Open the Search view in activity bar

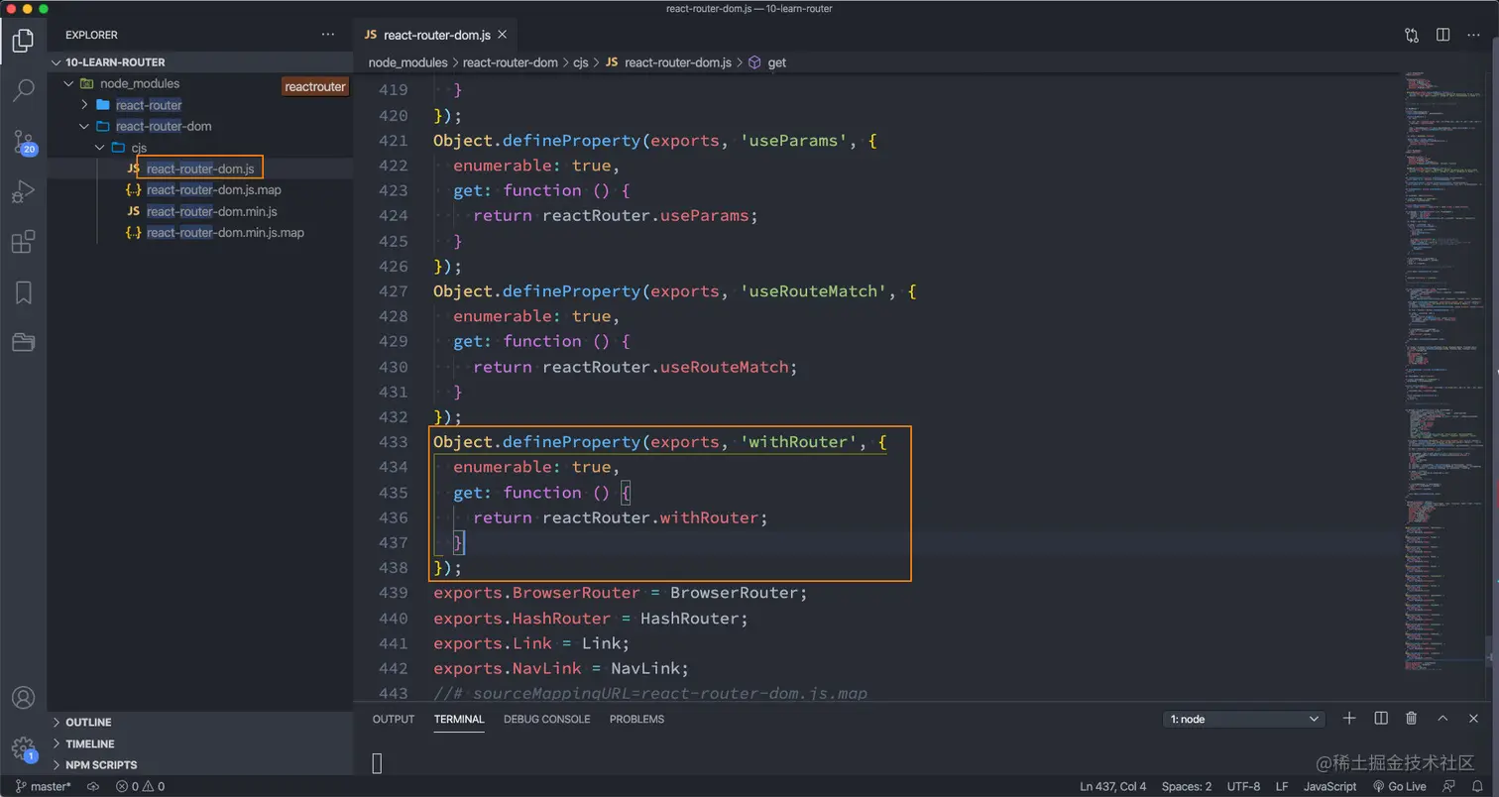coord(23,91)
